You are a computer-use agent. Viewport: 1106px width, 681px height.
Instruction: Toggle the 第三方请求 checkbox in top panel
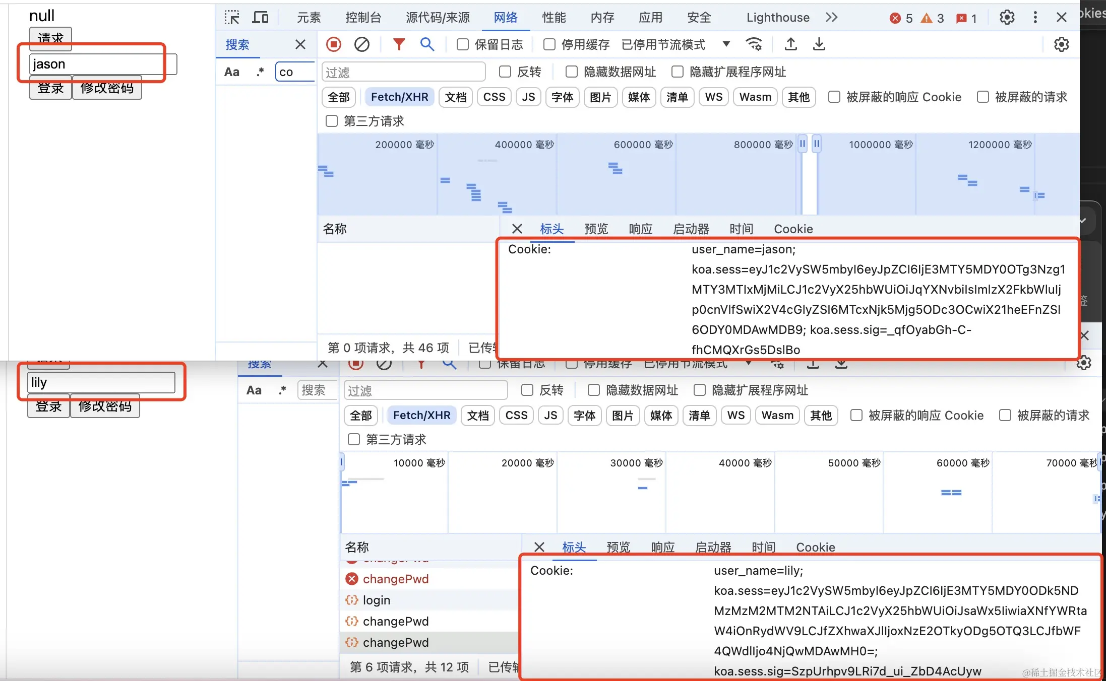click(332, 121)
